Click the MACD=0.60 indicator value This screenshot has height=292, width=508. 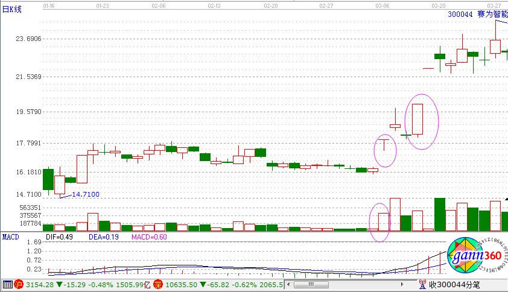(149, 237)
